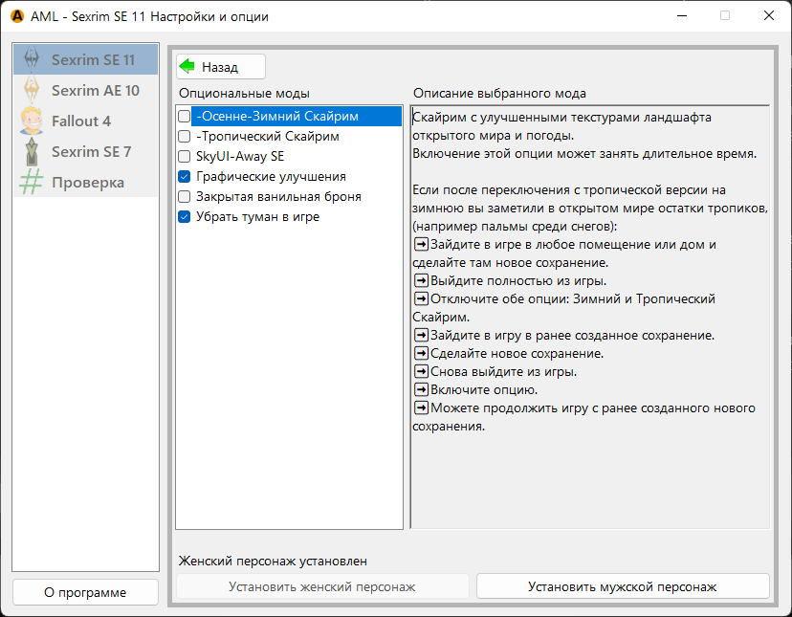The height and width of the screenshot is (617, 792).
Task: Tick the Тропический Скайрим checkbox
Action: 185,137
